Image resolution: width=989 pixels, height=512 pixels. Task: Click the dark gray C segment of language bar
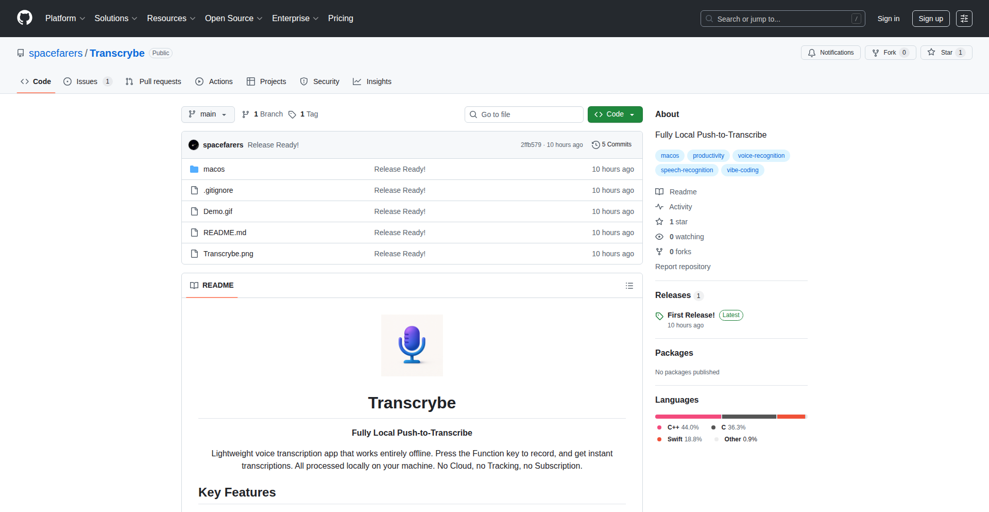(x=749, y=417)
